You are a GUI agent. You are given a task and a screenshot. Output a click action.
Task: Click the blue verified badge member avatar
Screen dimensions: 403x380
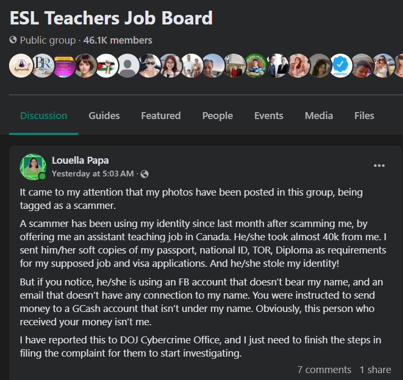click(x=340, y=66)
